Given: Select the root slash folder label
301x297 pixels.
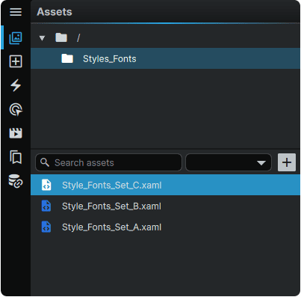Looking at the screenshot, I should 78,38.
